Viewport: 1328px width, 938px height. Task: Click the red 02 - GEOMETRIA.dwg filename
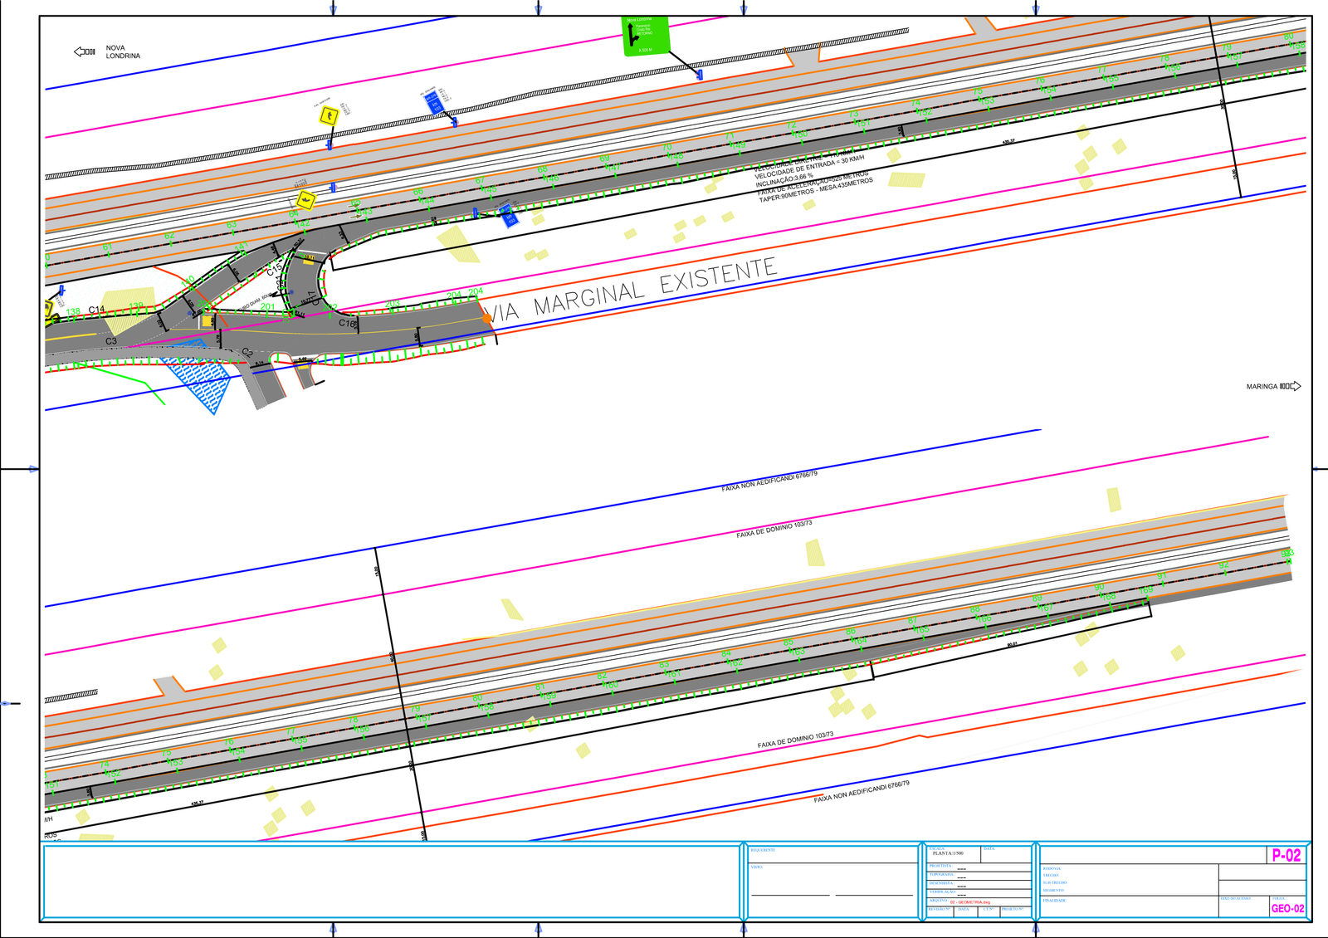[969, 902]
